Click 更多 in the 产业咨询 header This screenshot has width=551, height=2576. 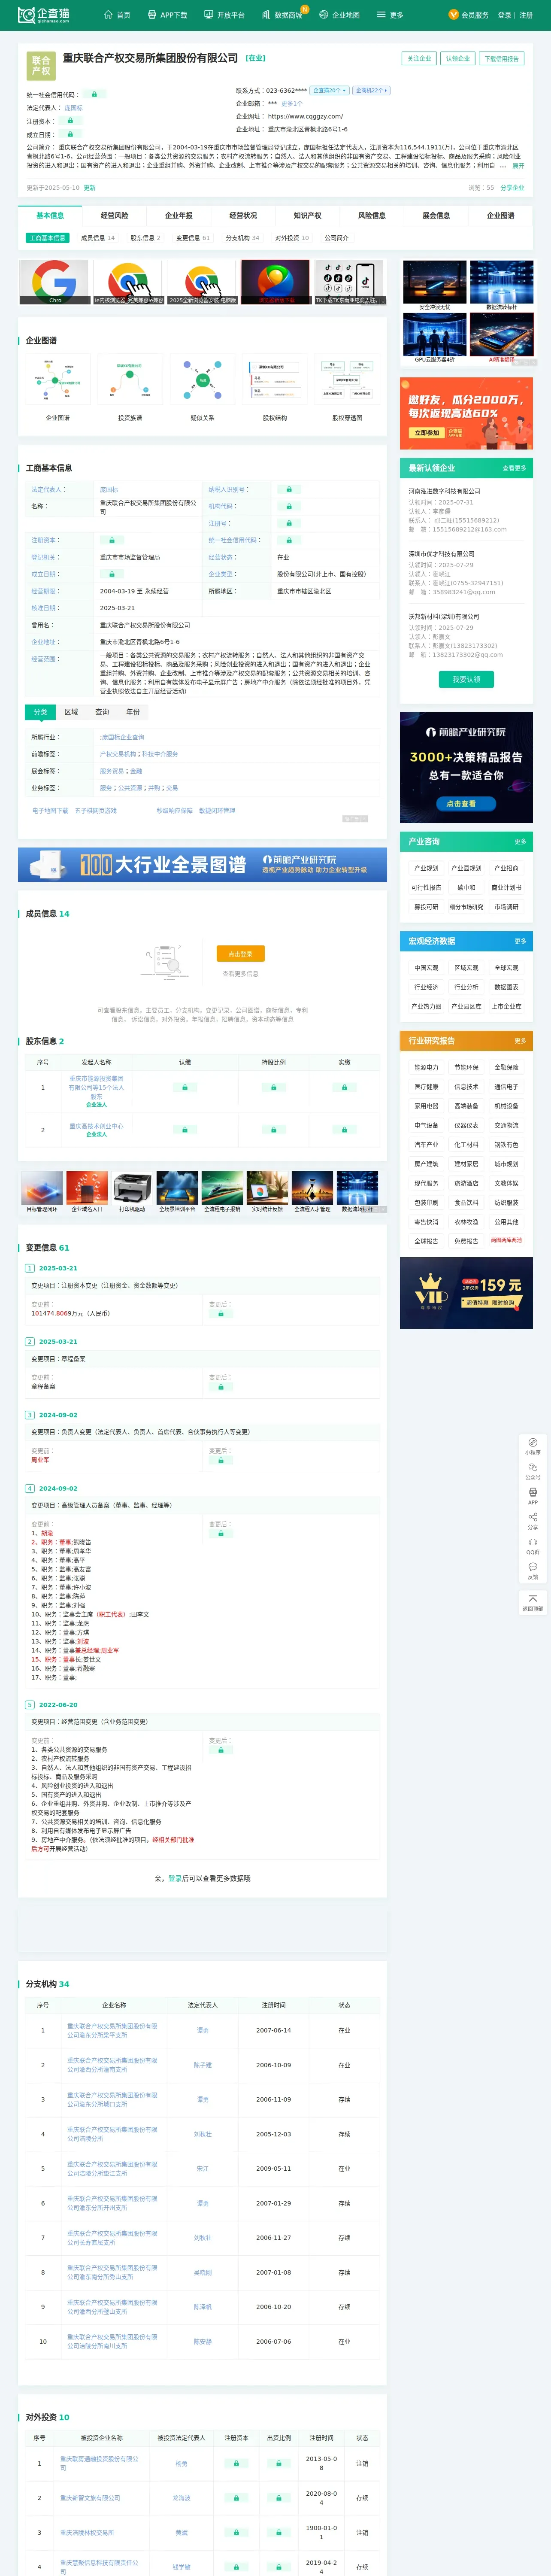pos(520,842)
